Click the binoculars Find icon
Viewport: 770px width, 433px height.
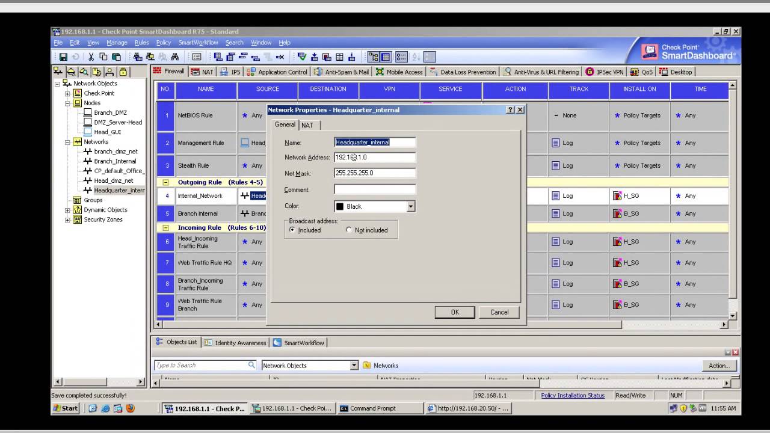click(x=175, y=57)
